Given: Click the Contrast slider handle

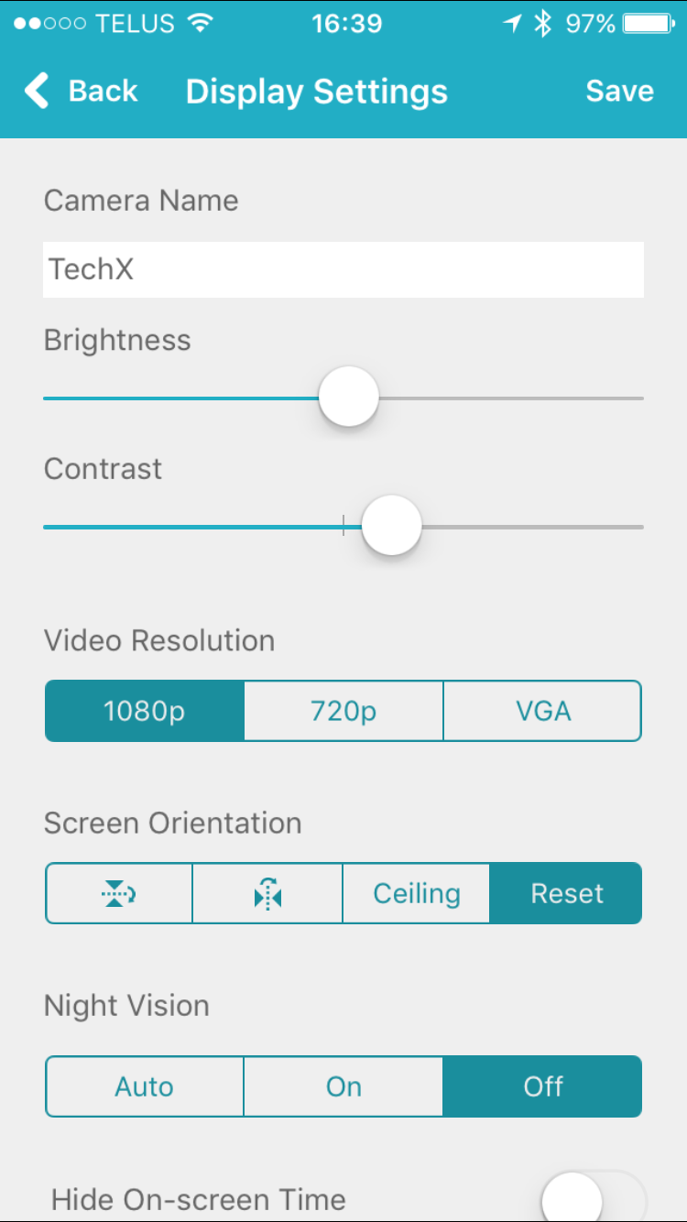Looking at the screenshot, I should tap(391, 526).
